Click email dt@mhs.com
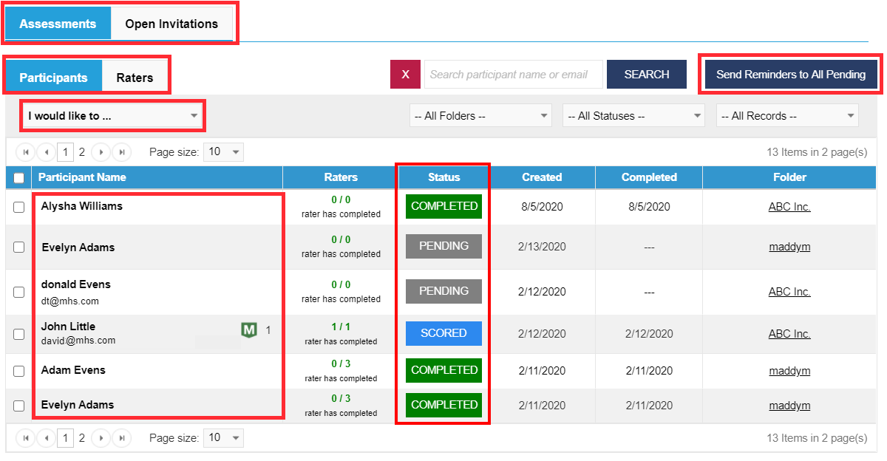887x461 pixels. click(70, 301)
